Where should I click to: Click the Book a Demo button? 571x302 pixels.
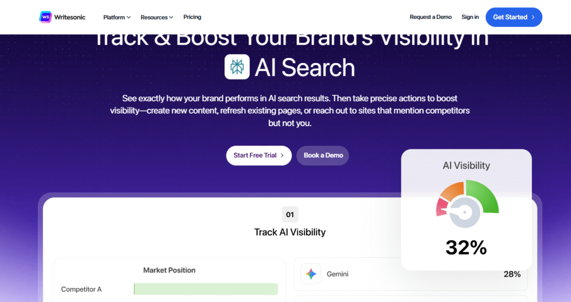click(x=323, y=155)
